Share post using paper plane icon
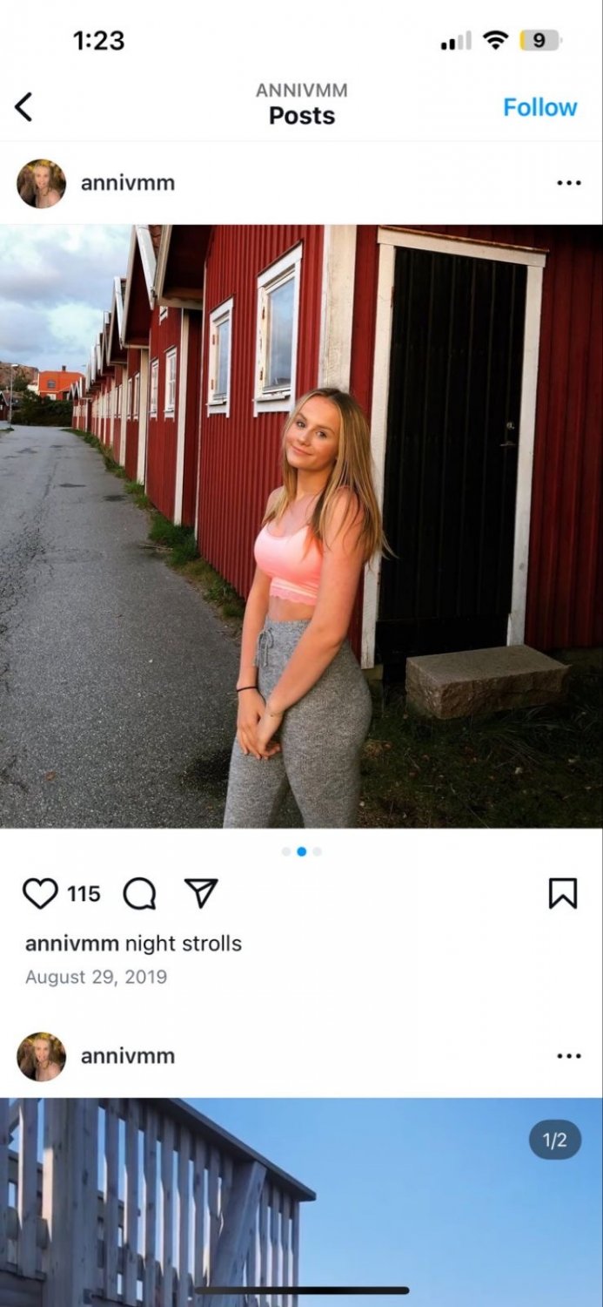The width and height of the screenshot is (603, 1307). click(201, 893)
